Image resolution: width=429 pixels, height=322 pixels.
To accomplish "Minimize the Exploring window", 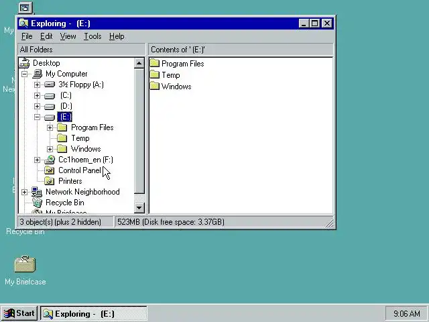I will pyautogui.click(x=304, y=23).
